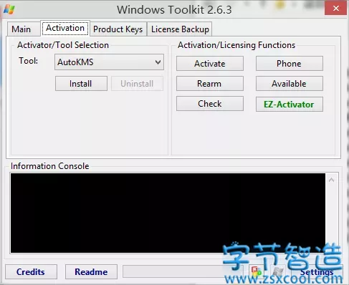Click the Activate button

click(210, 64)
